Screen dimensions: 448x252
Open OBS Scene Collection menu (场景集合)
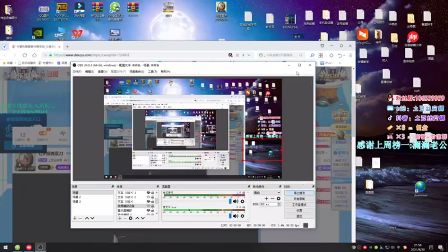pos(137,72)
